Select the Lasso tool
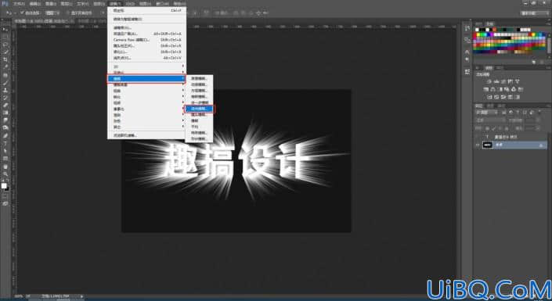The image size is (552, 301). 5,45
